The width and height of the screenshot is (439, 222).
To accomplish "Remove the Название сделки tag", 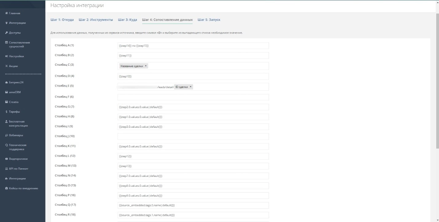I will 146,66.
